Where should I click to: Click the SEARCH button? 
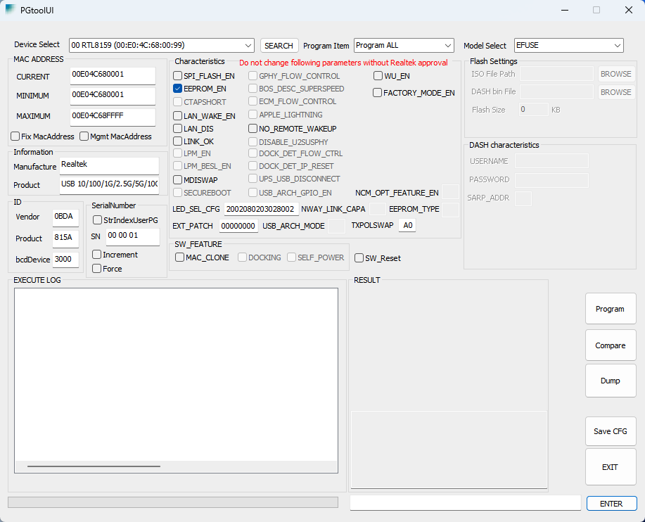coord(279,46)
